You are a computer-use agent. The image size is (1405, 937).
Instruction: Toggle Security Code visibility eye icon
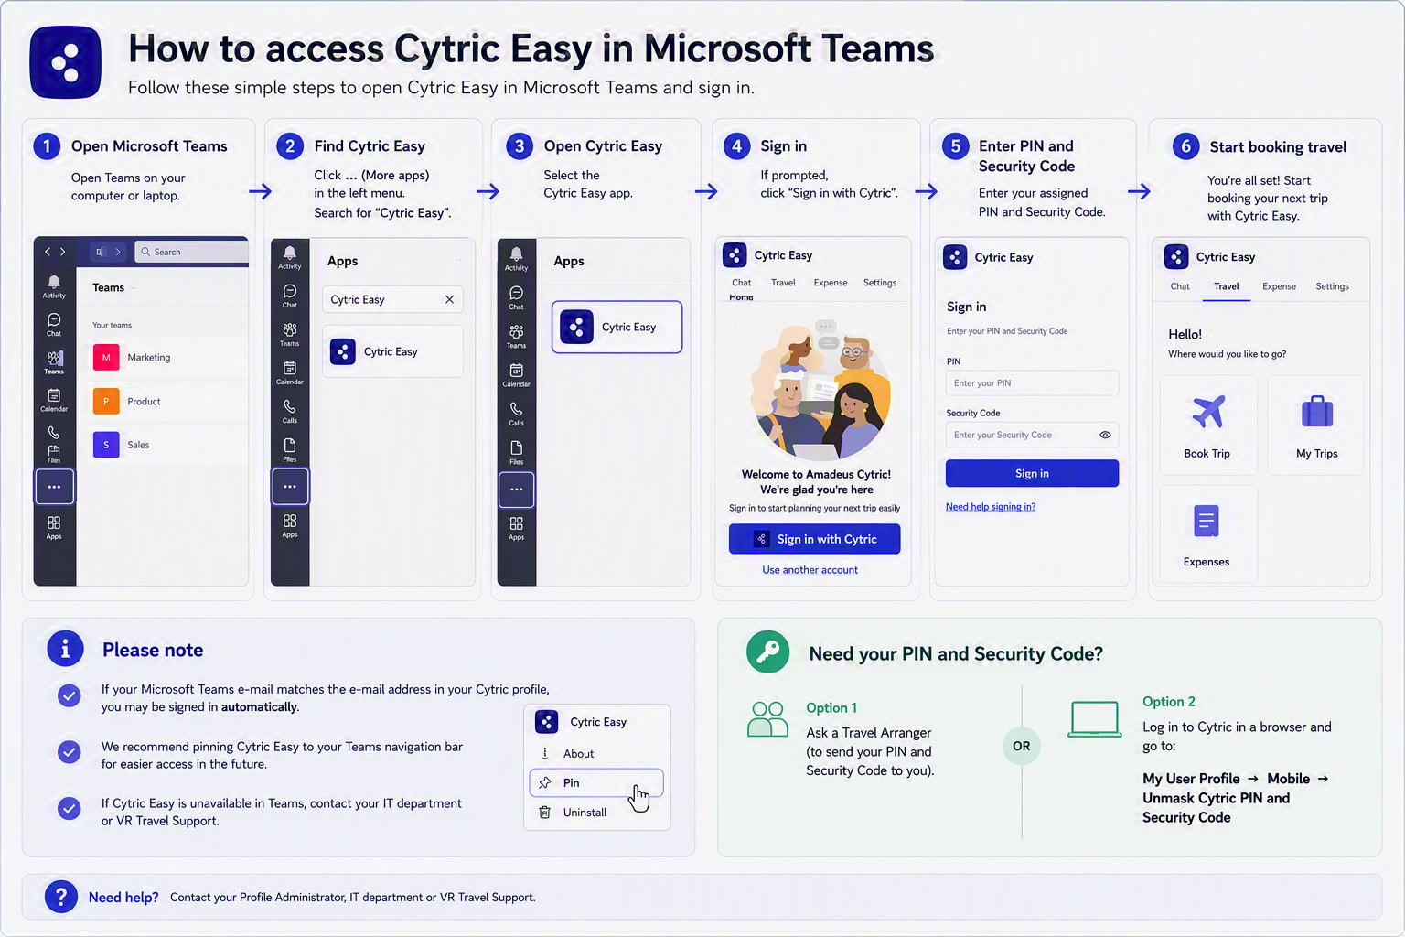1105,435
